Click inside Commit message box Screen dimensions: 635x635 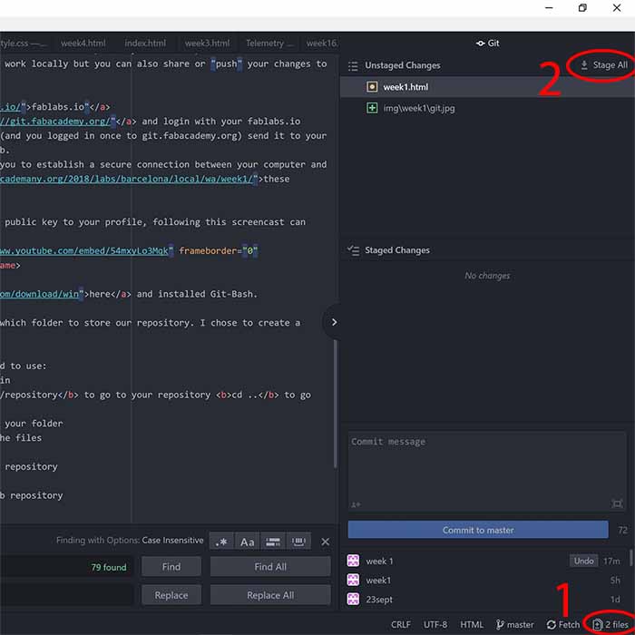click(487, 471)
